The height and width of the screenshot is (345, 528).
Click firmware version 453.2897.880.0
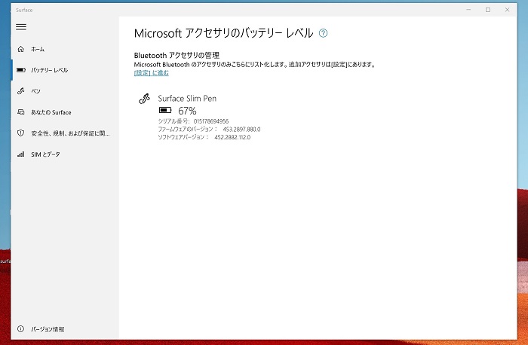coord(241,129)
